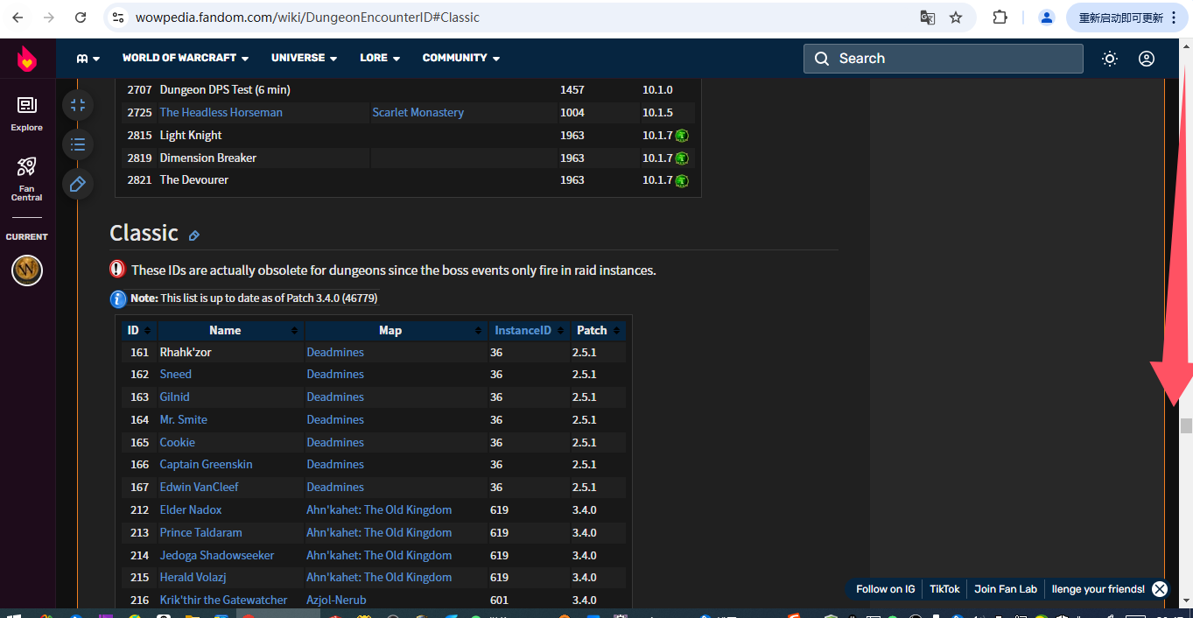Click Join Fan Lab link
This screenshot has height=618, width=1193.
point(1005,589)
